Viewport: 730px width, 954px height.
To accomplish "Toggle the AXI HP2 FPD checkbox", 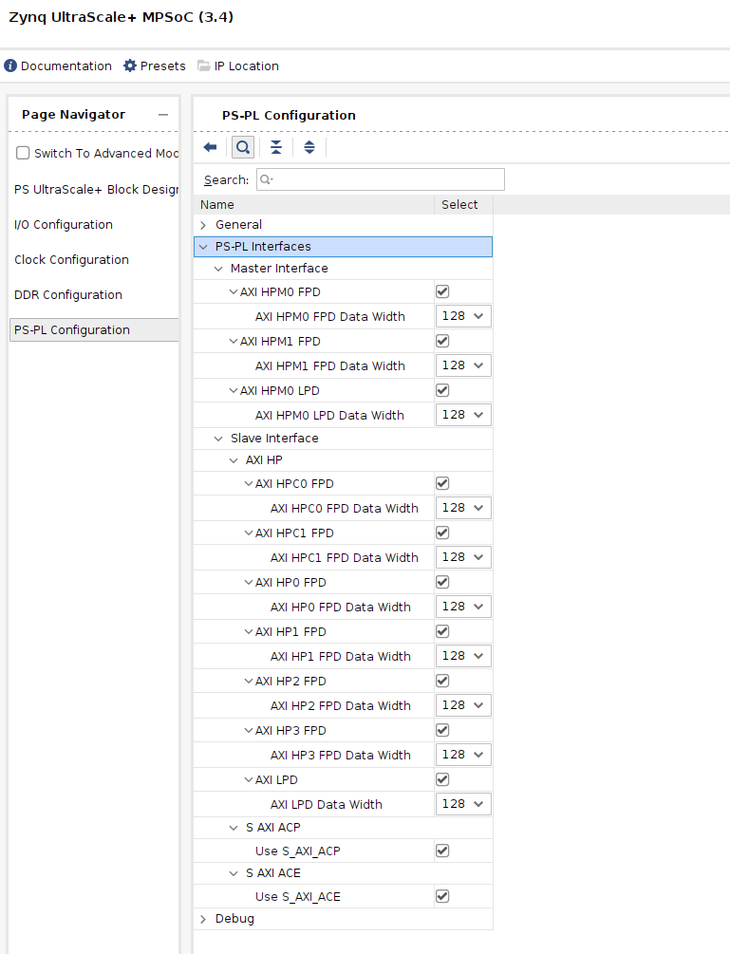I will tap(442, 681).
